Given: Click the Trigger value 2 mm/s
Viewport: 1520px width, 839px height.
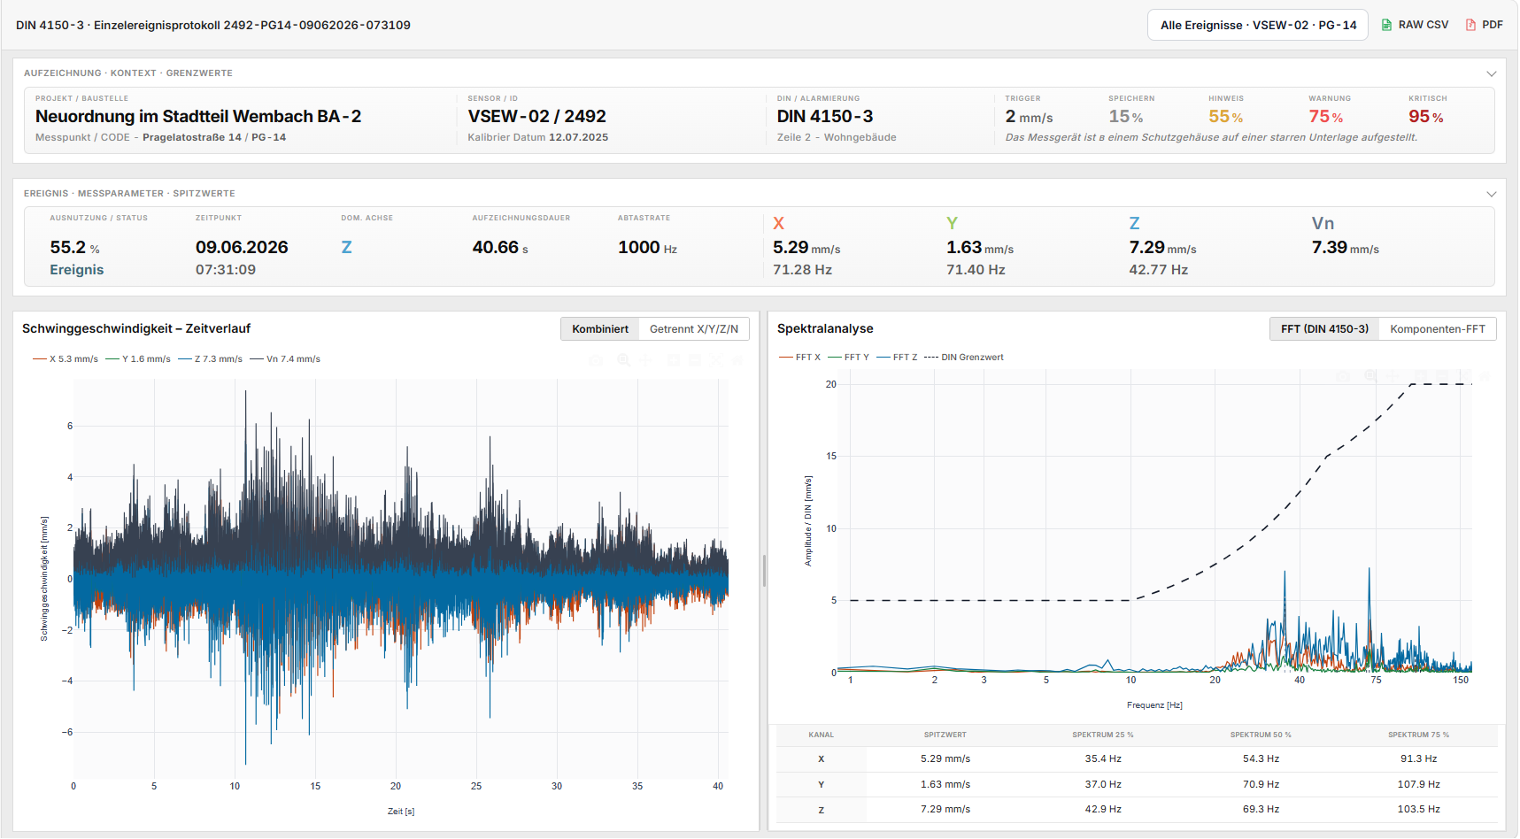Looking at the screenshot, I should pos(1030,117).
